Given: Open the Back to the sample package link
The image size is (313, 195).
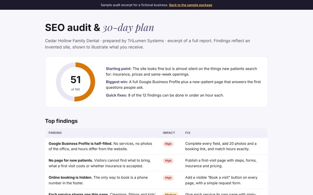Looking at the screenshot, I should [x=191, y=5].
